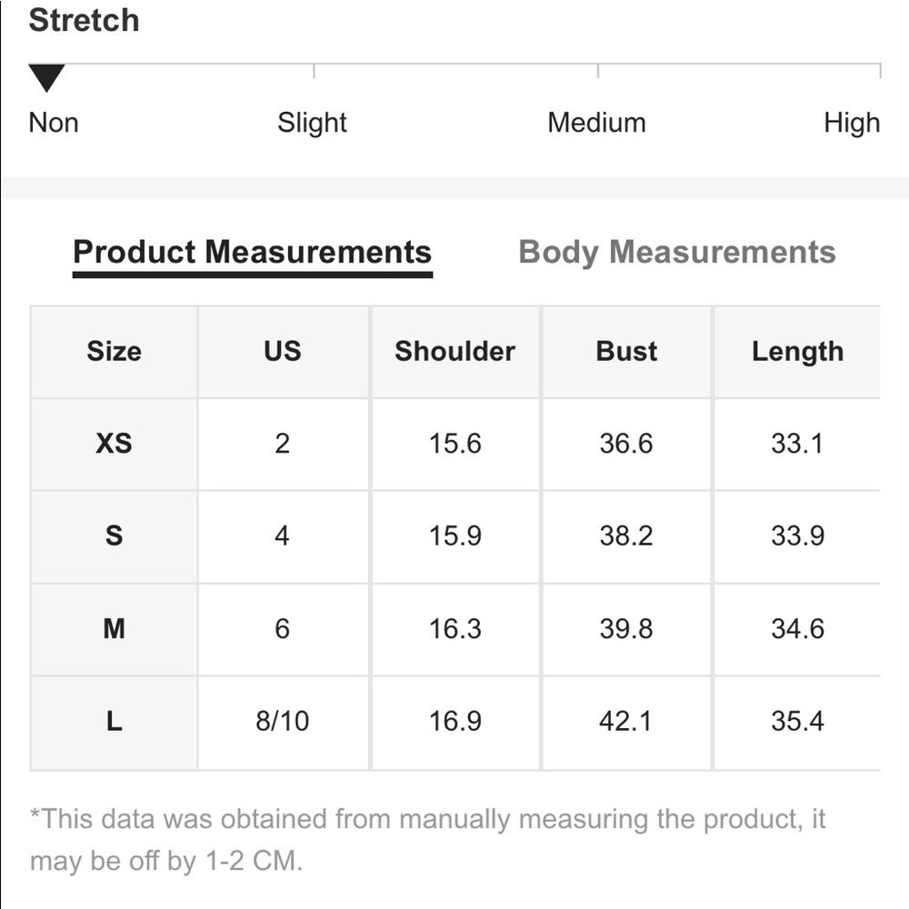Click the Shoulder column header
The image size is (909, 909).
coord(454,352)
